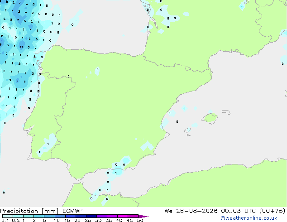Click the 50 mm arrow tip of the legend

143,216
